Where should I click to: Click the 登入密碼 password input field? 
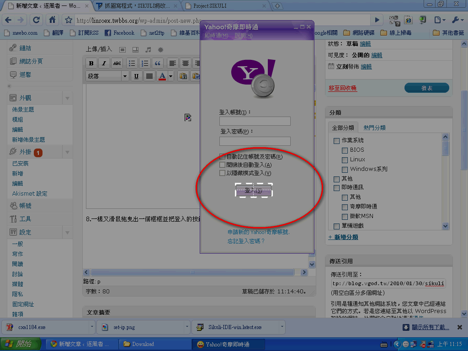[255, 141]
